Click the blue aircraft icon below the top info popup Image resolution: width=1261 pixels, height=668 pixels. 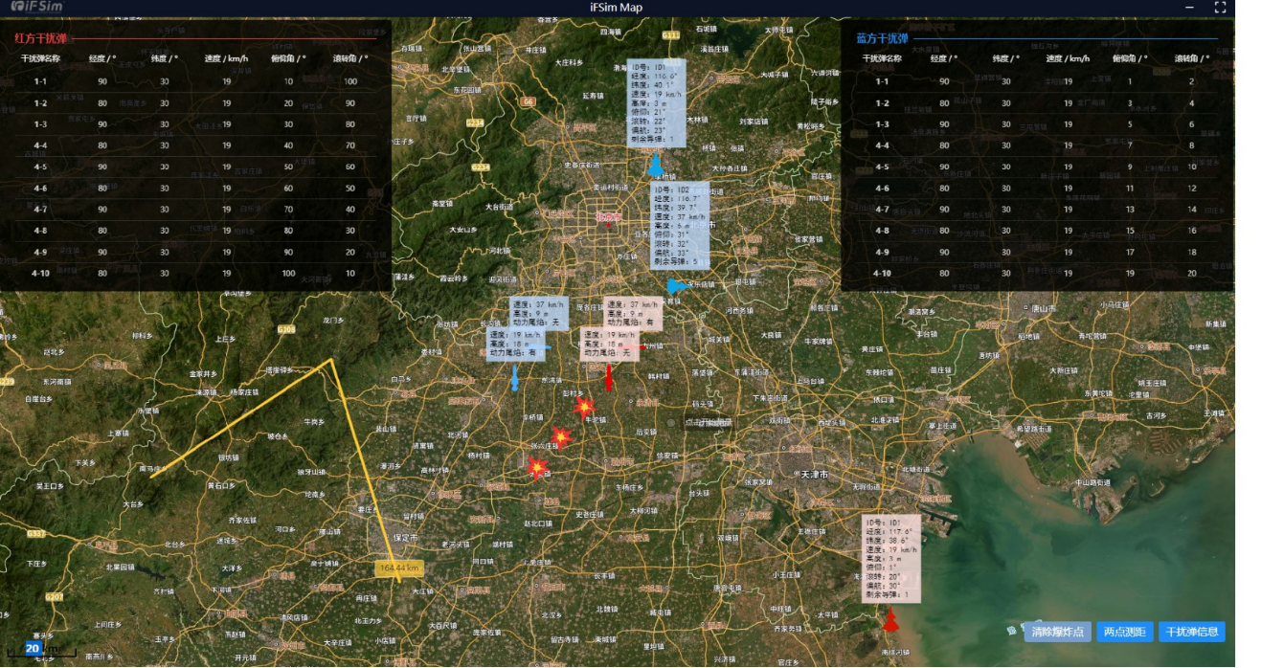[656, 167]
